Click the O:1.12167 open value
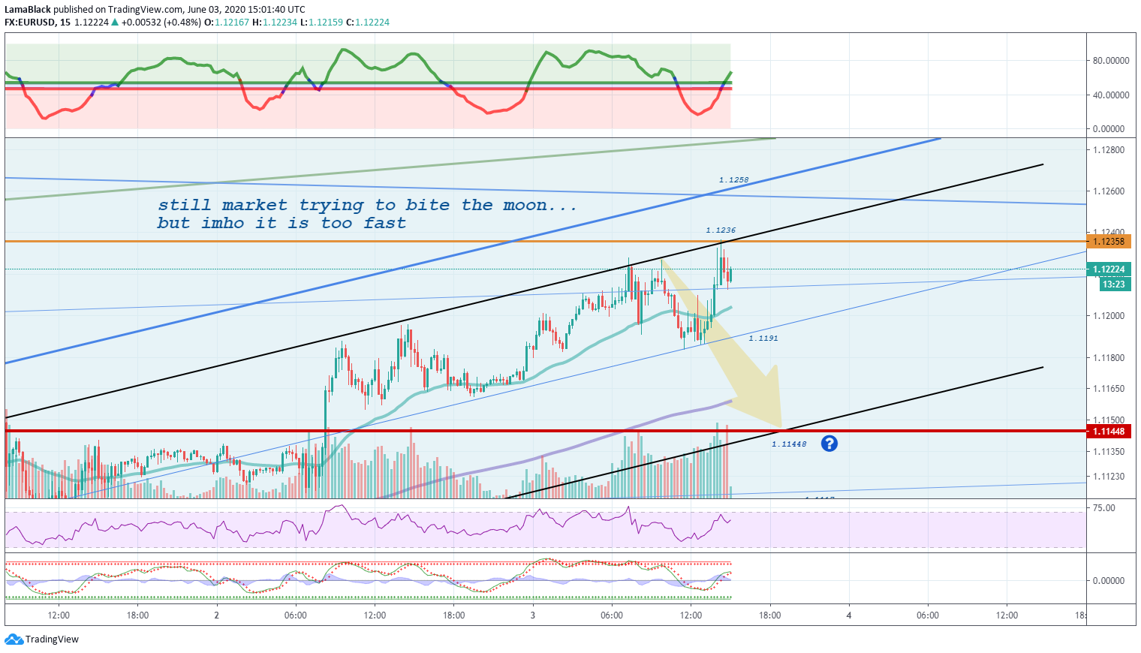Image resolution: width=1141 pixels, height=653 pixels. pyautogui.click(x=227, y=23)
